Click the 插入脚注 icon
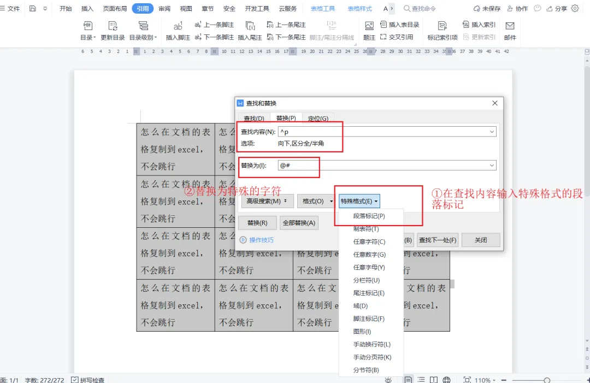 point(178,26)
